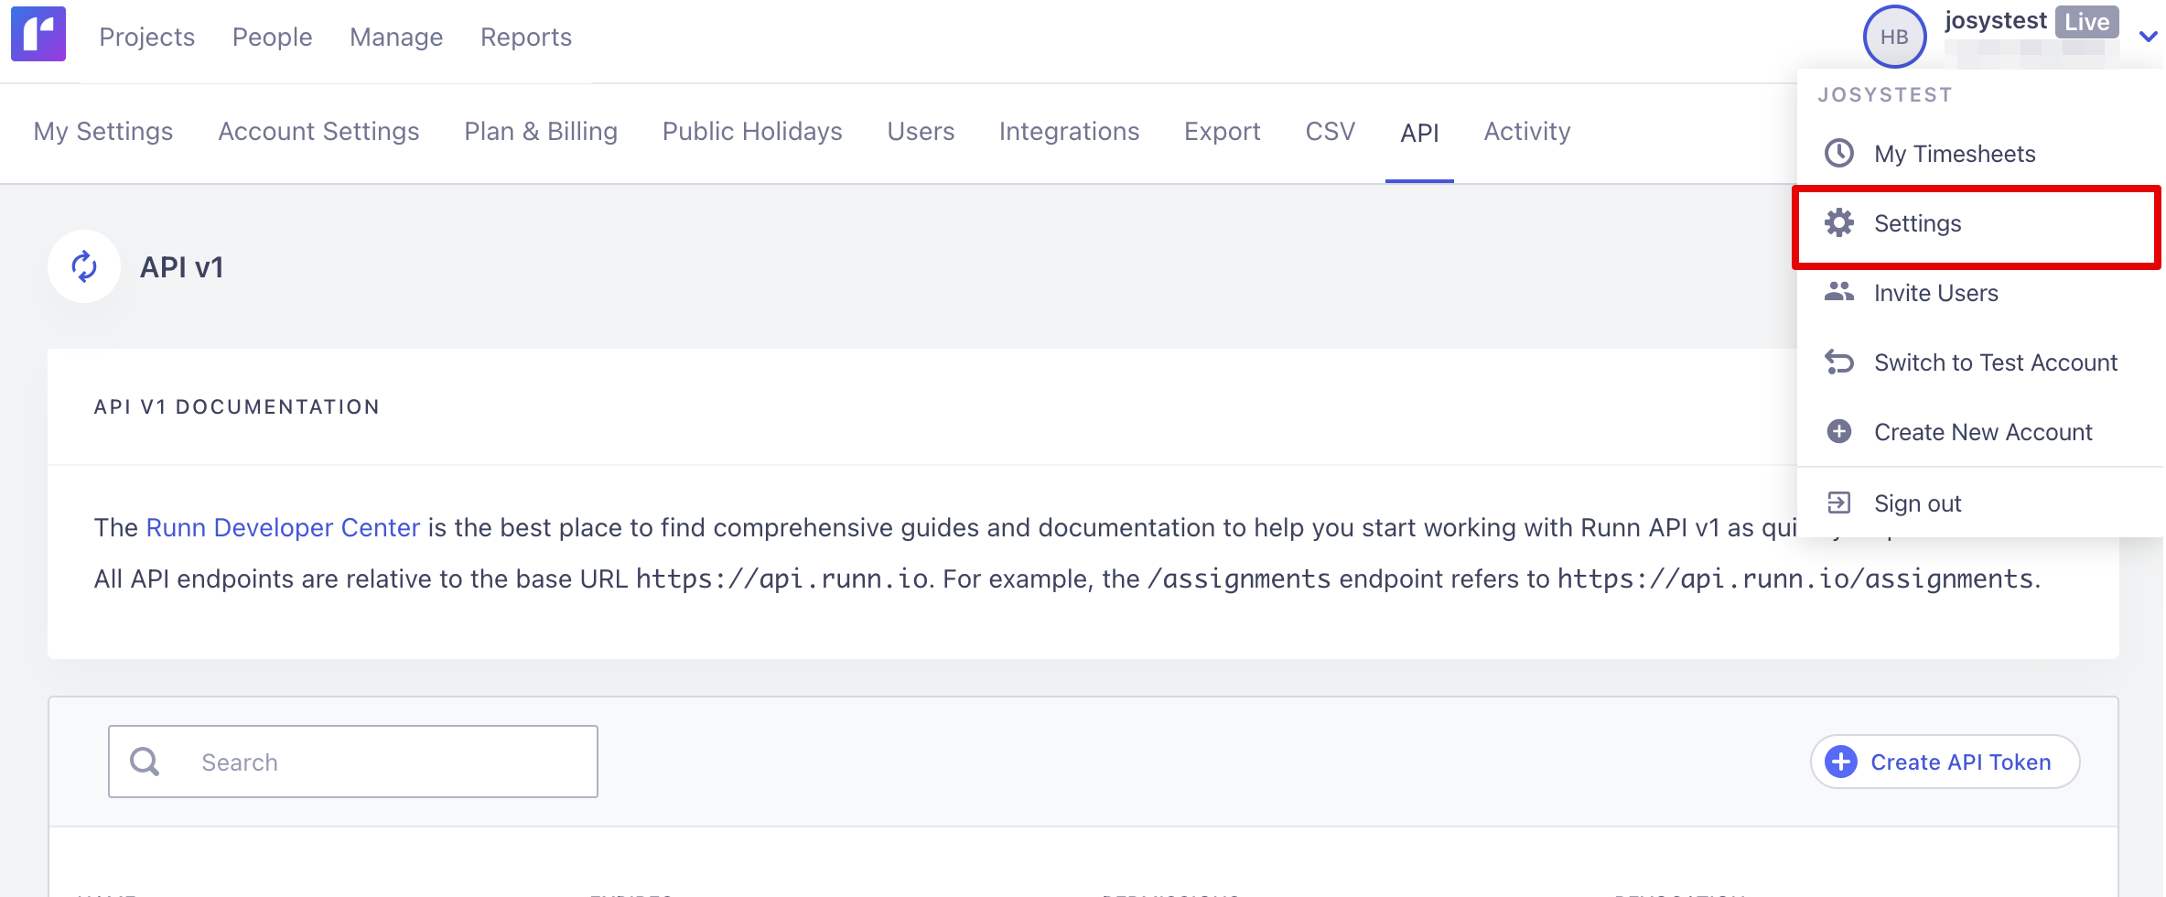Click the Runn logo icon
Image resolution: width=2166 pixels, height=897 pixels.
click(38, 34)
